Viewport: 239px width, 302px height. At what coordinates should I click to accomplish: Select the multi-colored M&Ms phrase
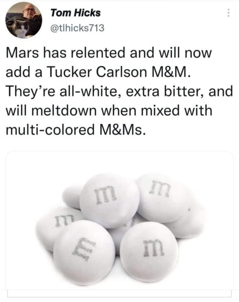[75, 130]
